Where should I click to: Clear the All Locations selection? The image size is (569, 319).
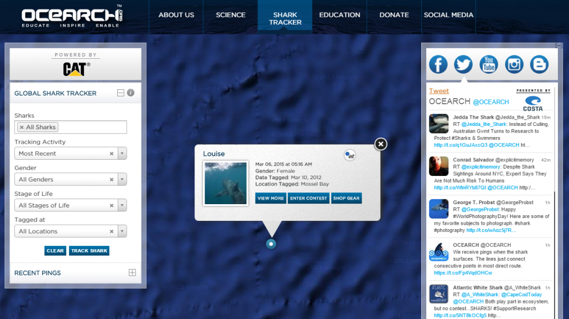[x=112, y=231]
